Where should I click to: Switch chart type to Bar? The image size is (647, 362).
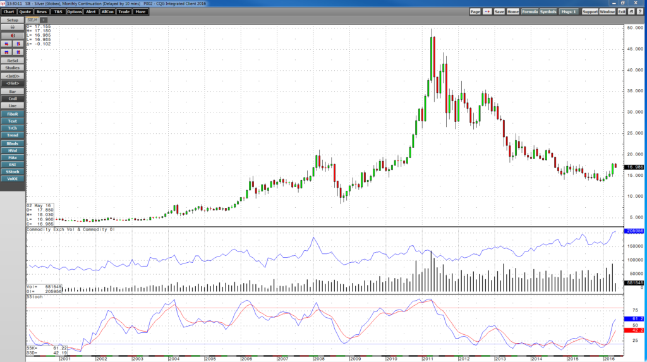click(x=13, y=92)
